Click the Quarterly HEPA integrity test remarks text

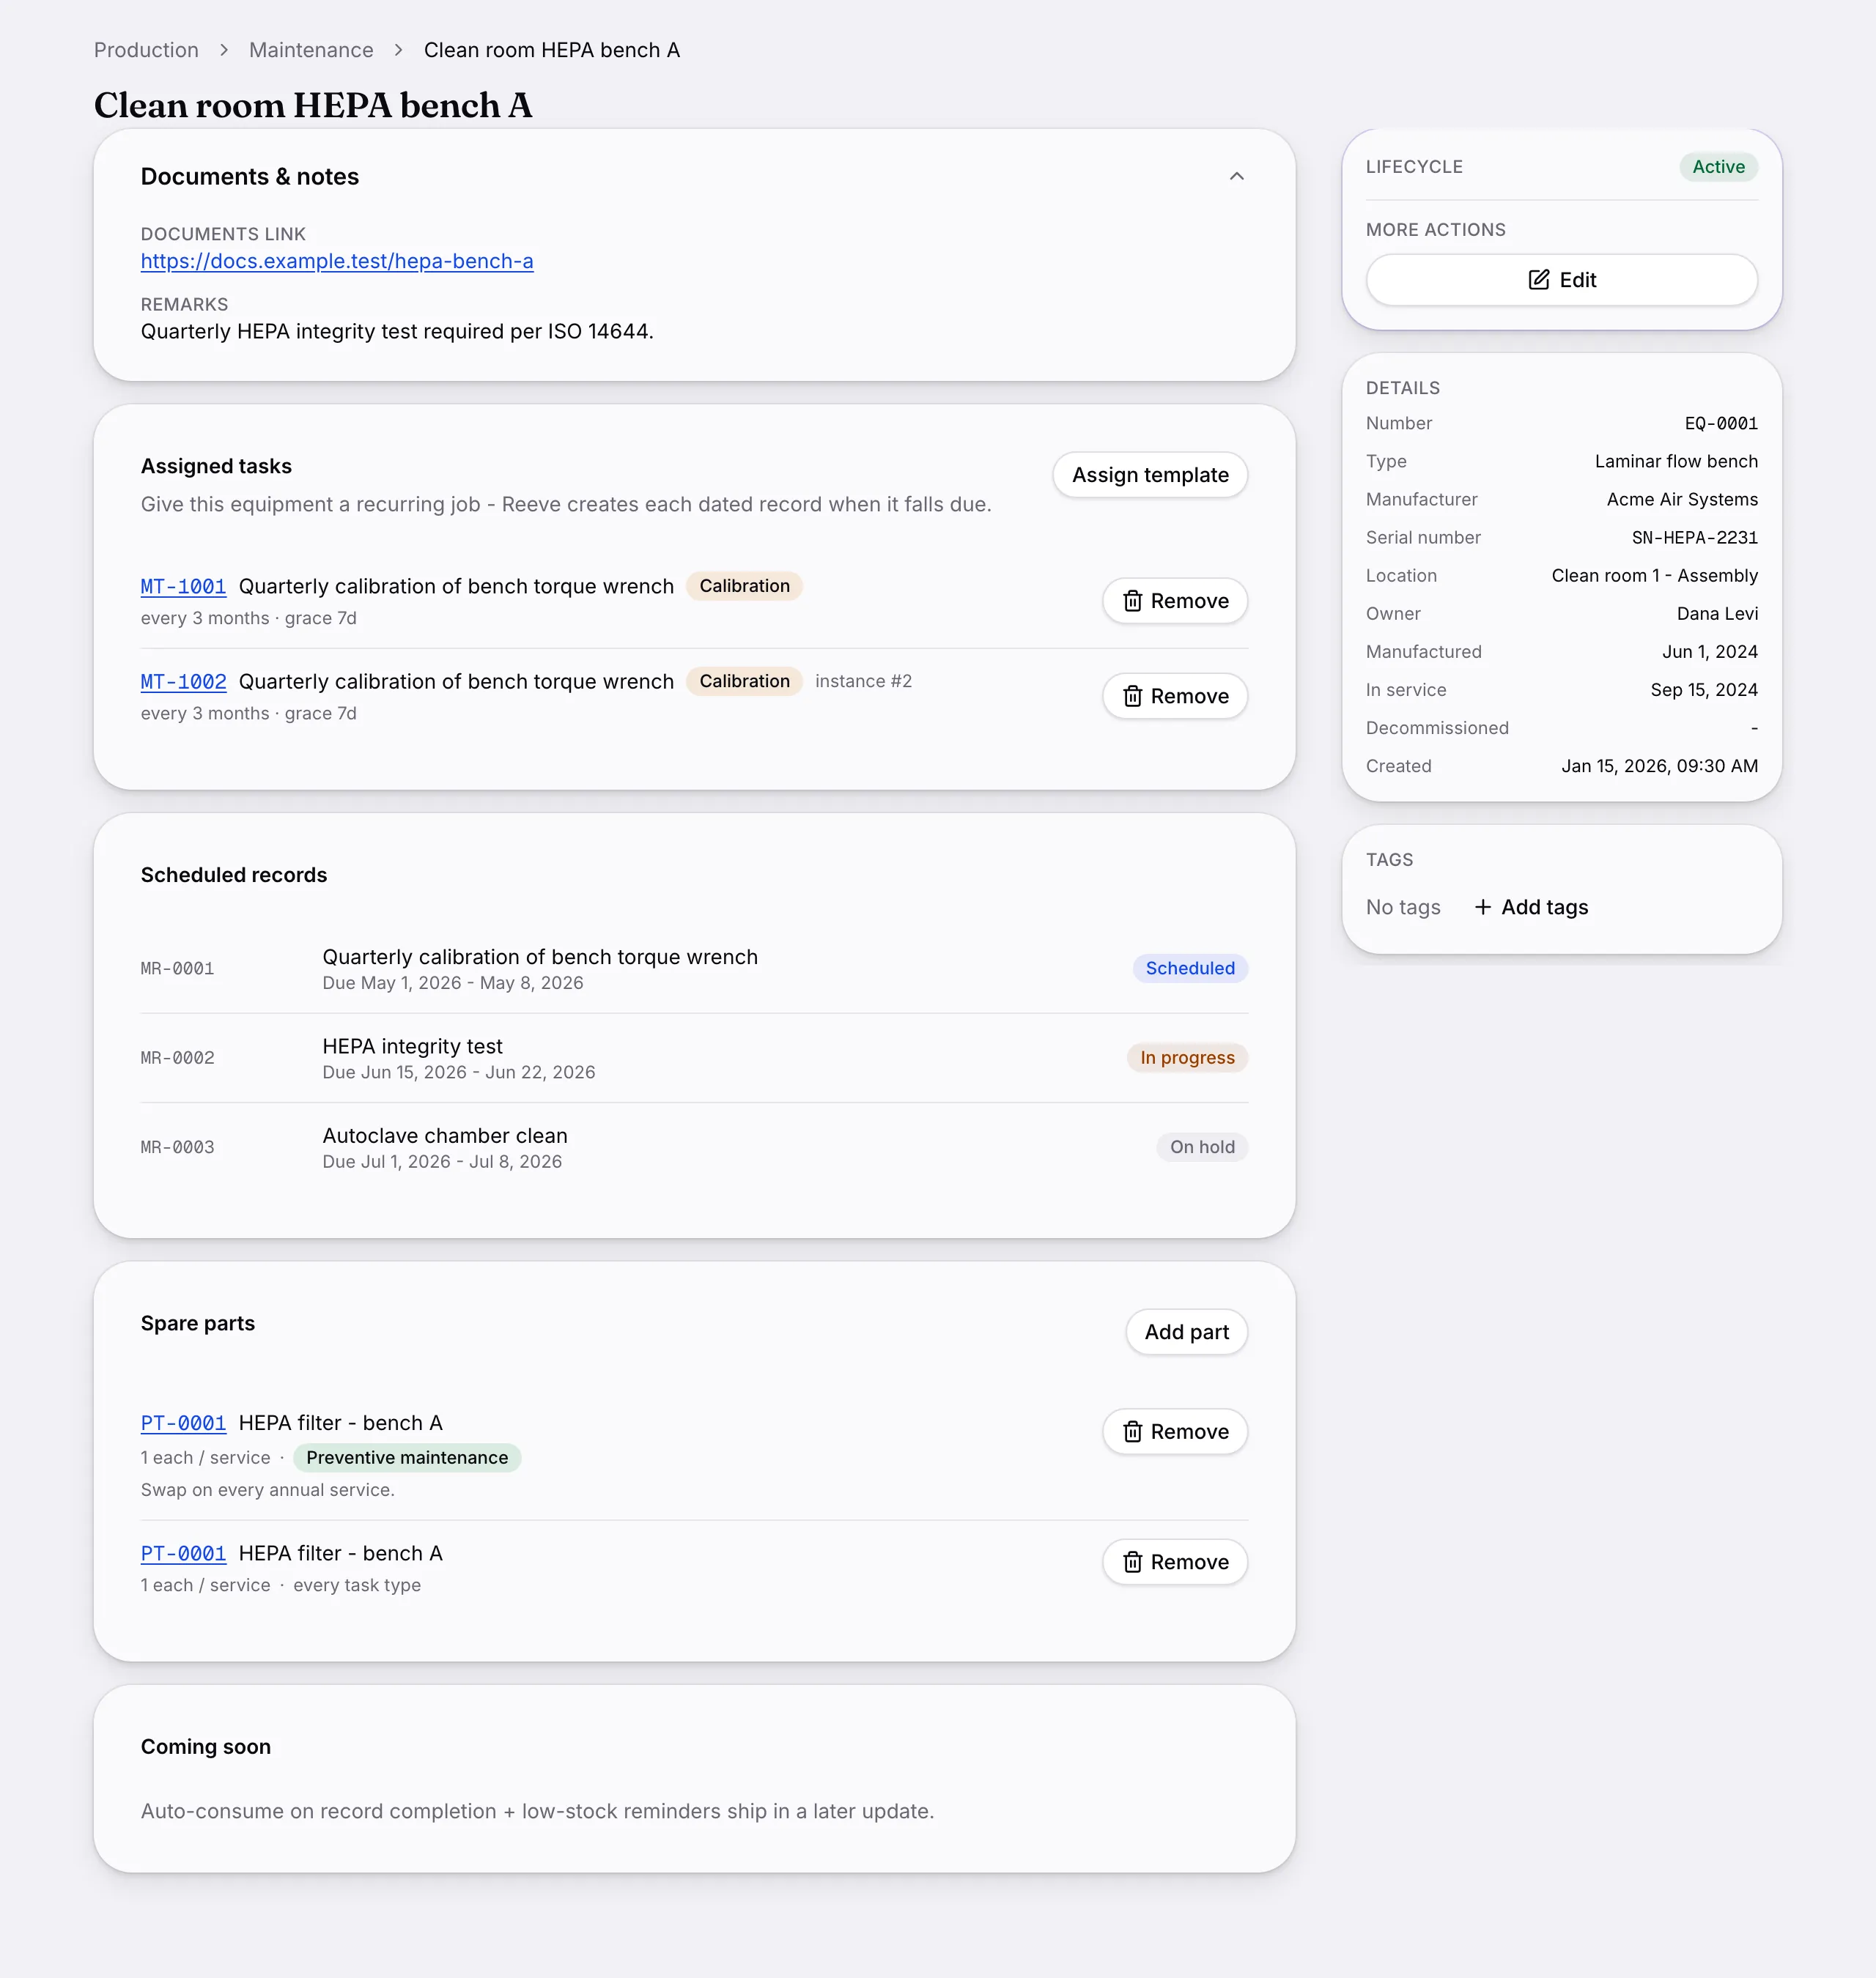(x=397, y=332)
